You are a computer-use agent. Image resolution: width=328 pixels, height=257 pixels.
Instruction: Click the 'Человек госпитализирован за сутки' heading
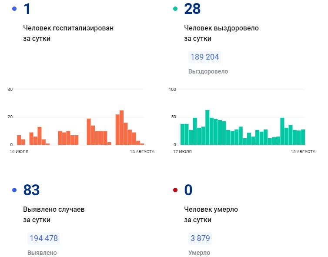tap(68, 33)
